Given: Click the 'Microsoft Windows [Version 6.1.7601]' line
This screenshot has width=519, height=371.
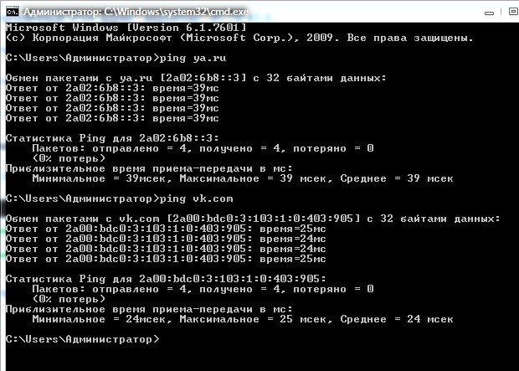Looking at the screenshot, I should pos(126,28).
